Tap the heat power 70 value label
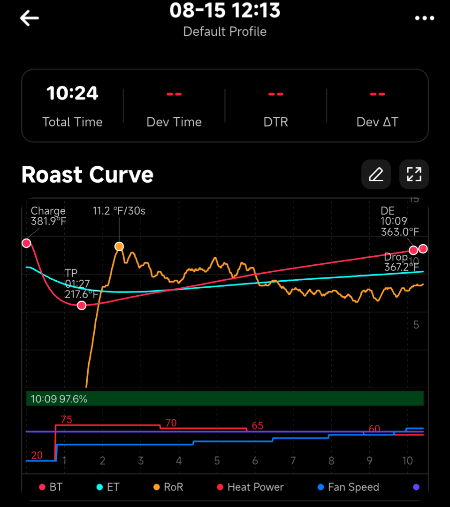This screenshot has height=507, width=450. (171, 422)
